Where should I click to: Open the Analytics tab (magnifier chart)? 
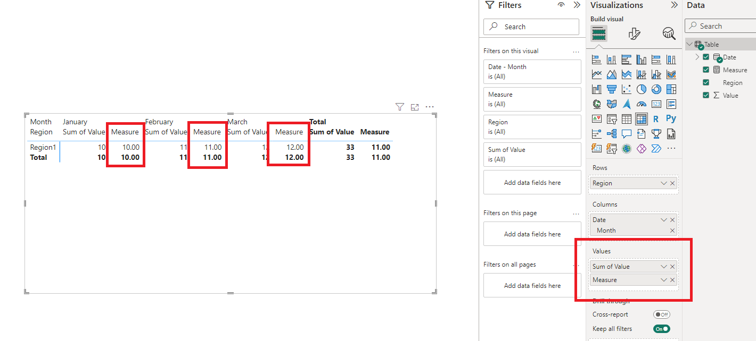[x=669, y=33]
